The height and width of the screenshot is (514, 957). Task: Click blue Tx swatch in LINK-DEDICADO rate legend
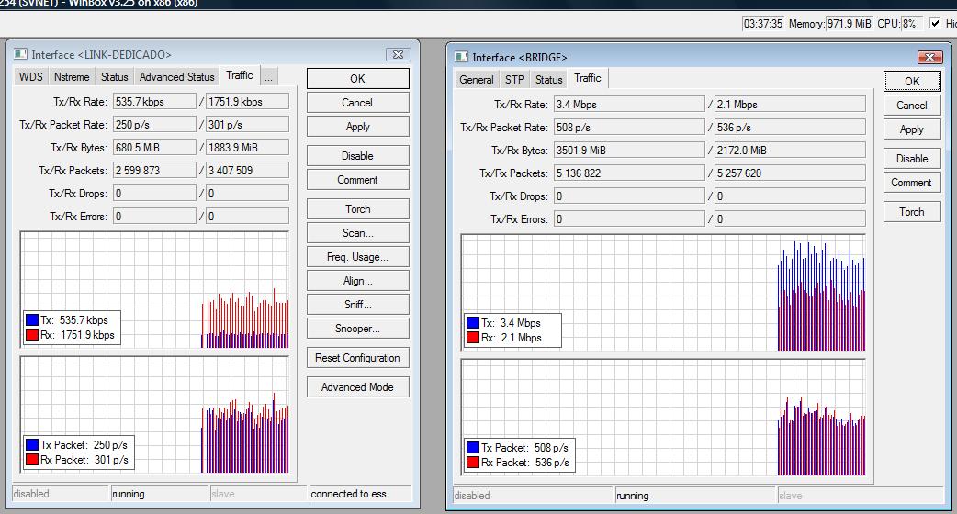(32, 320)
